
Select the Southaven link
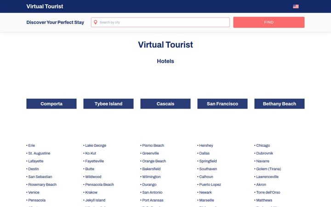pyautogui.click(x=208, y=169)
